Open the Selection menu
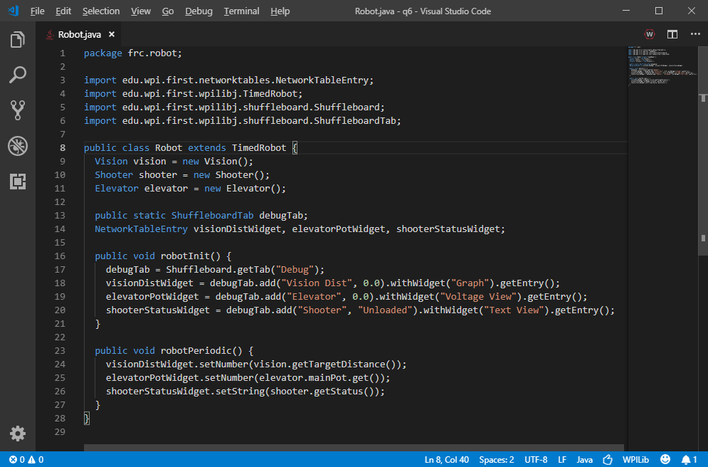 tap(101, 11)
